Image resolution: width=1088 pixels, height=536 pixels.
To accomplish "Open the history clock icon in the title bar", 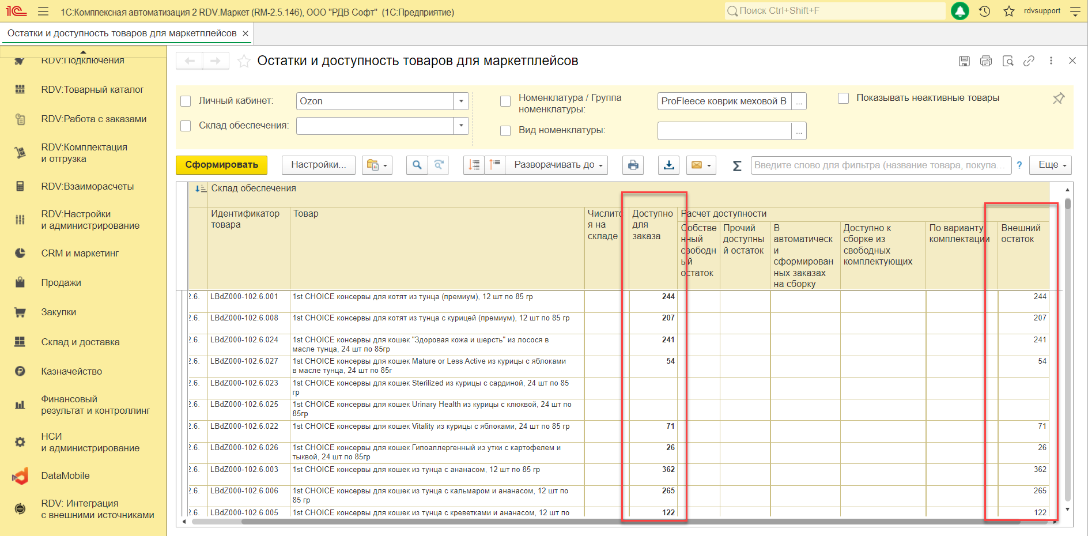I will (x=984, y=11).
